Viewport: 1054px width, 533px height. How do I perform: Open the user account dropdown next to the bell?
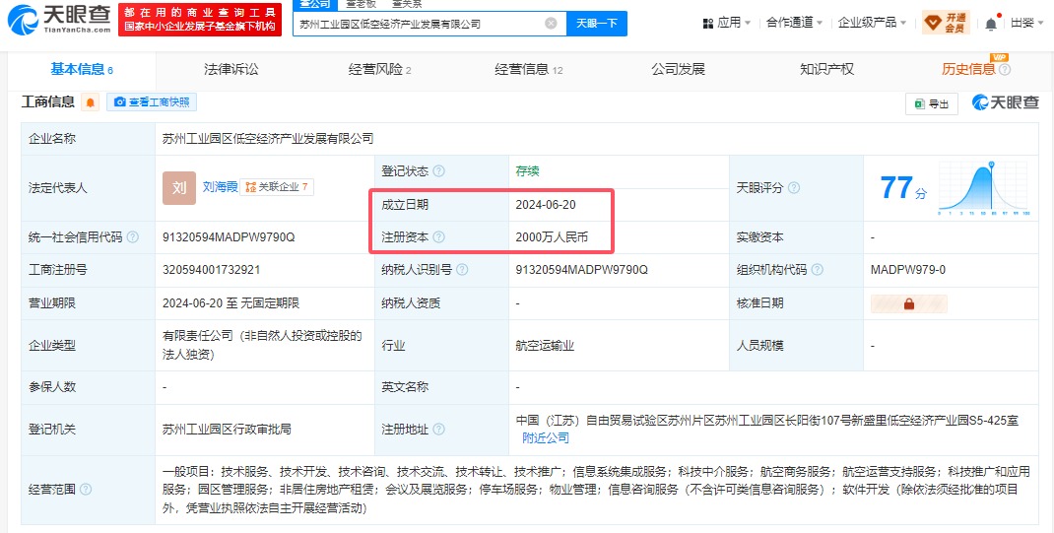click(1027, 23)
